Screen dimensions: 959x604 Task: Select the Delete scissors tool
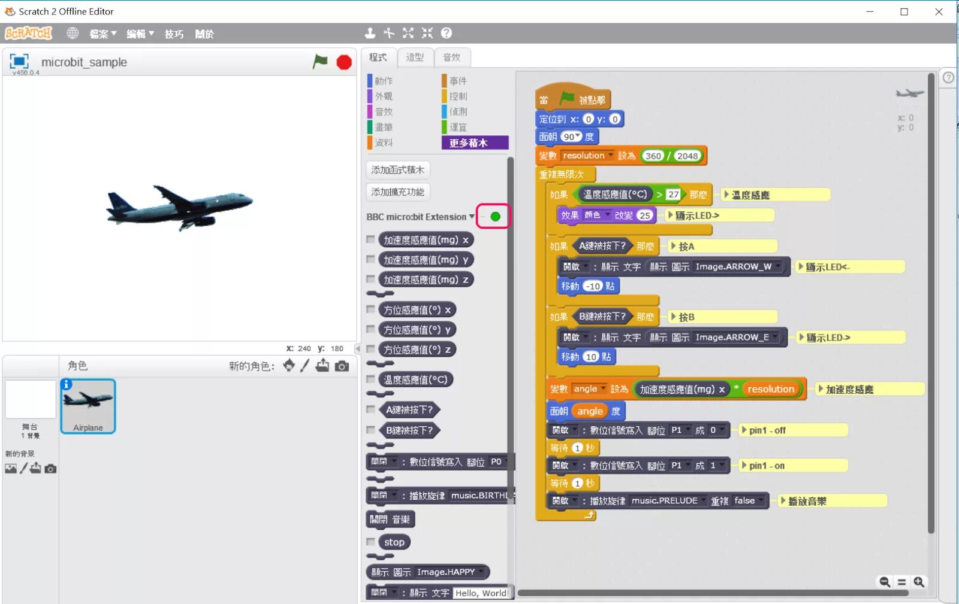[389, 33]
